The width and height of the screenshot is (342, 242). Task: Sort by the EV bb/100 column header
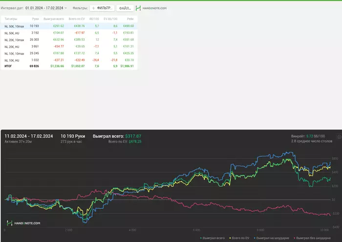pos(110,19)
